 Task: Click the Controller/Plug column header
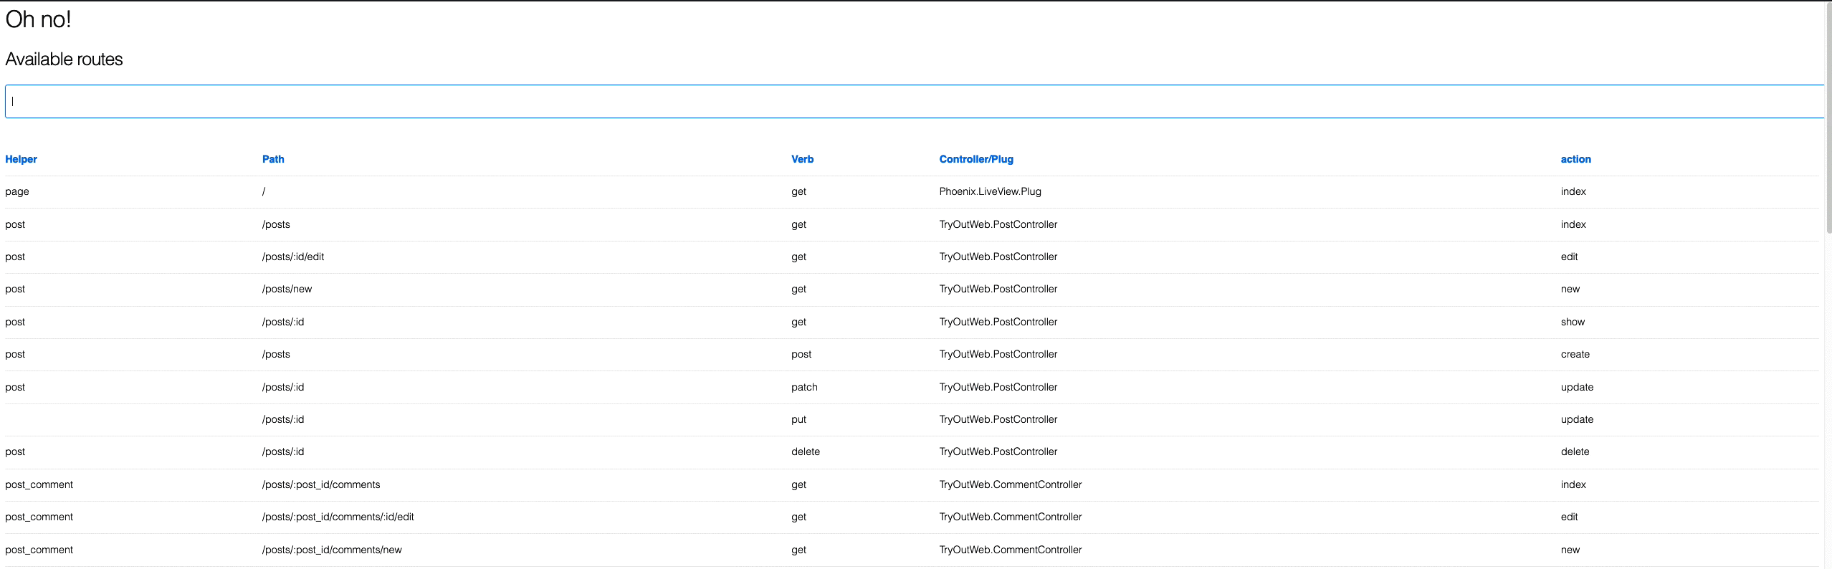tap(975, 159)
